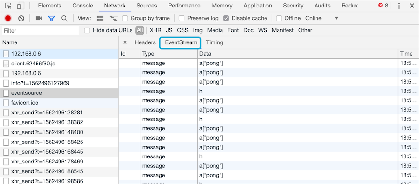Viewport: 419px width, 184px height.
Task: Filter requests by WS
Action: click(263, 30)
